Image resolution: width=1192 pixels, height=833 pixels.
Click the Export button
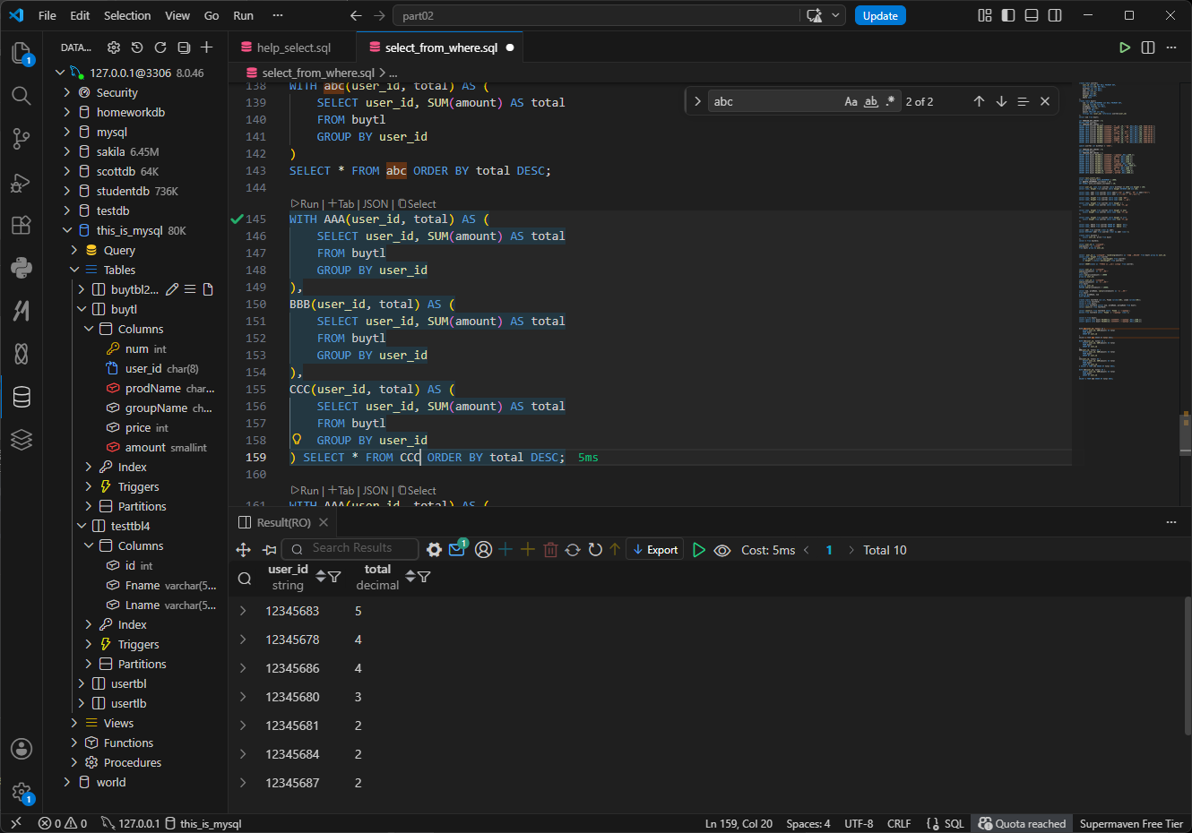(x=655, y=550)
